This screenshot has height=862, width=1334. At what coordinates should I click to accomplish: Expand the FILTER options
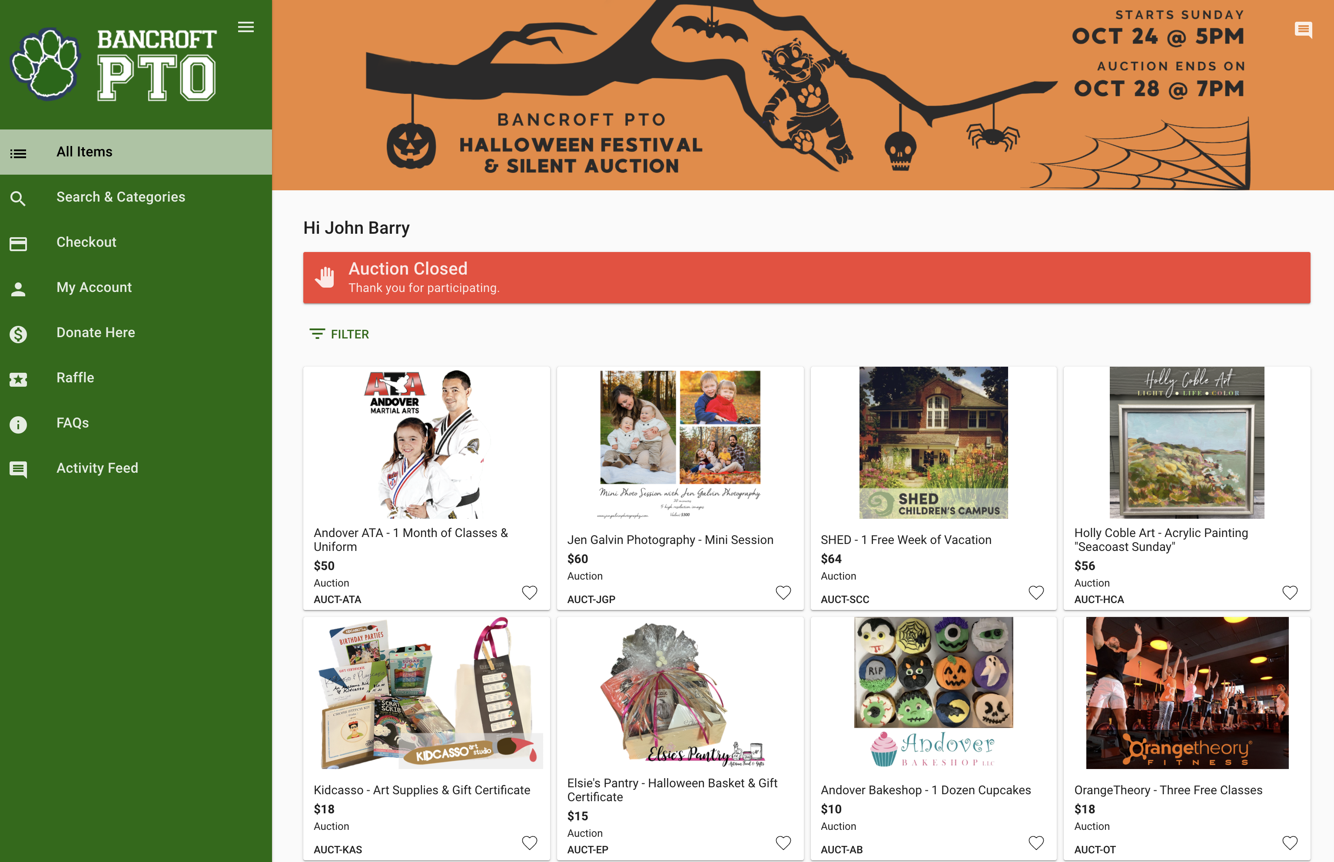[x=339, y=334]
